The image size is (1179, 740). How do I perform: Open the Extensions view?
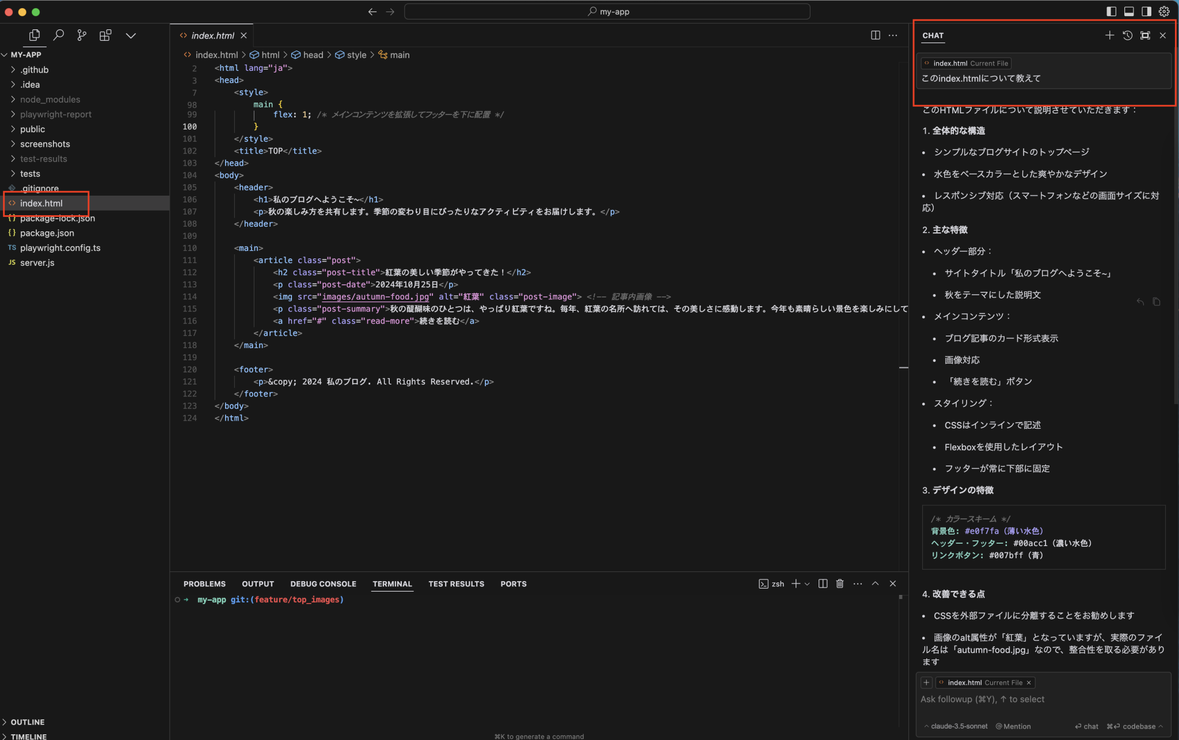105,35
